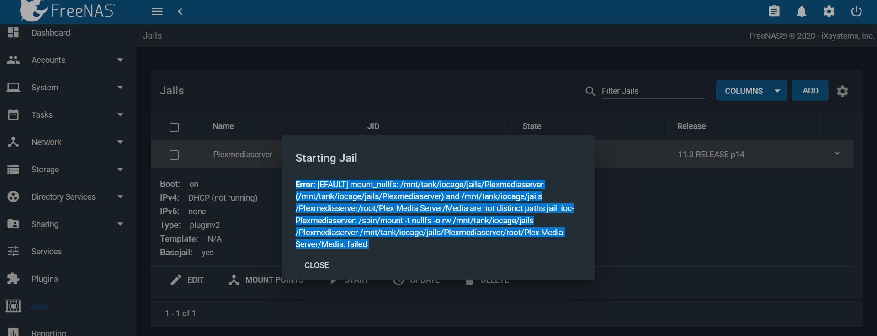Open top bar settings gear

(x=829, y=11)
